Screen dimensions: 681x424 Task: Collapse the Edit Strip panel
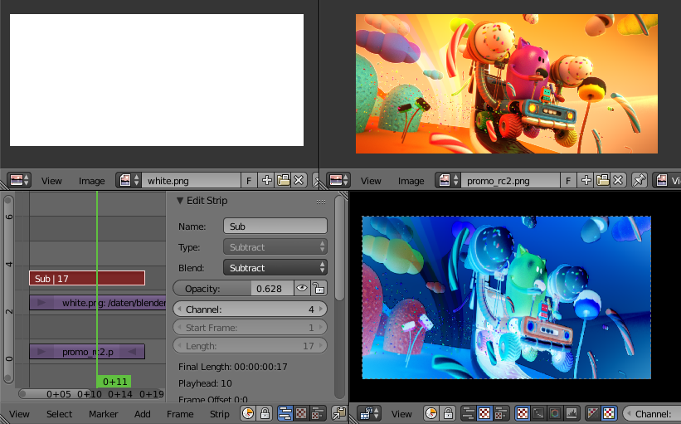180,201
